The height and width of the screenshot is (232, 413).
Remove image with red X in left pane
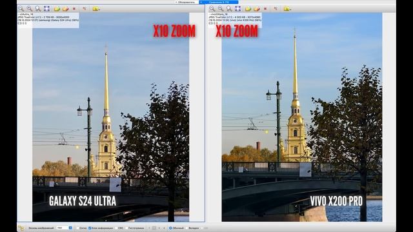[74, 8]
